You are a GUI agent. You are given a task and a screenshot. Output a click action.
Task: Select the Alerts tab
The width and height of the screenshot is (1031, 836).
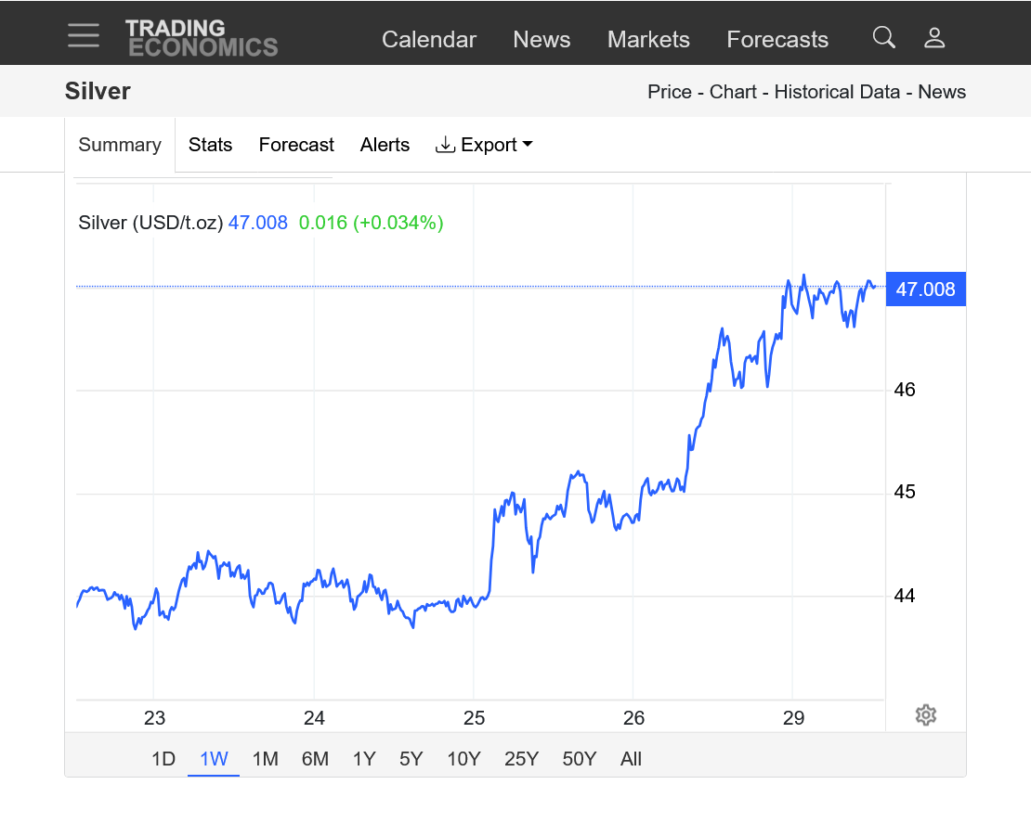point(385,145)
